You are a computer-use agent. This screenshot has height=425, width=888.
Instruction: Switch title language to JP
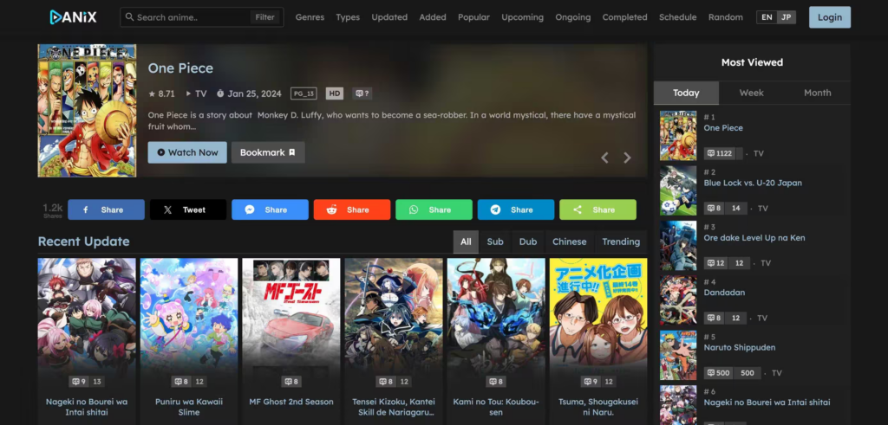(x=786, y=17)
